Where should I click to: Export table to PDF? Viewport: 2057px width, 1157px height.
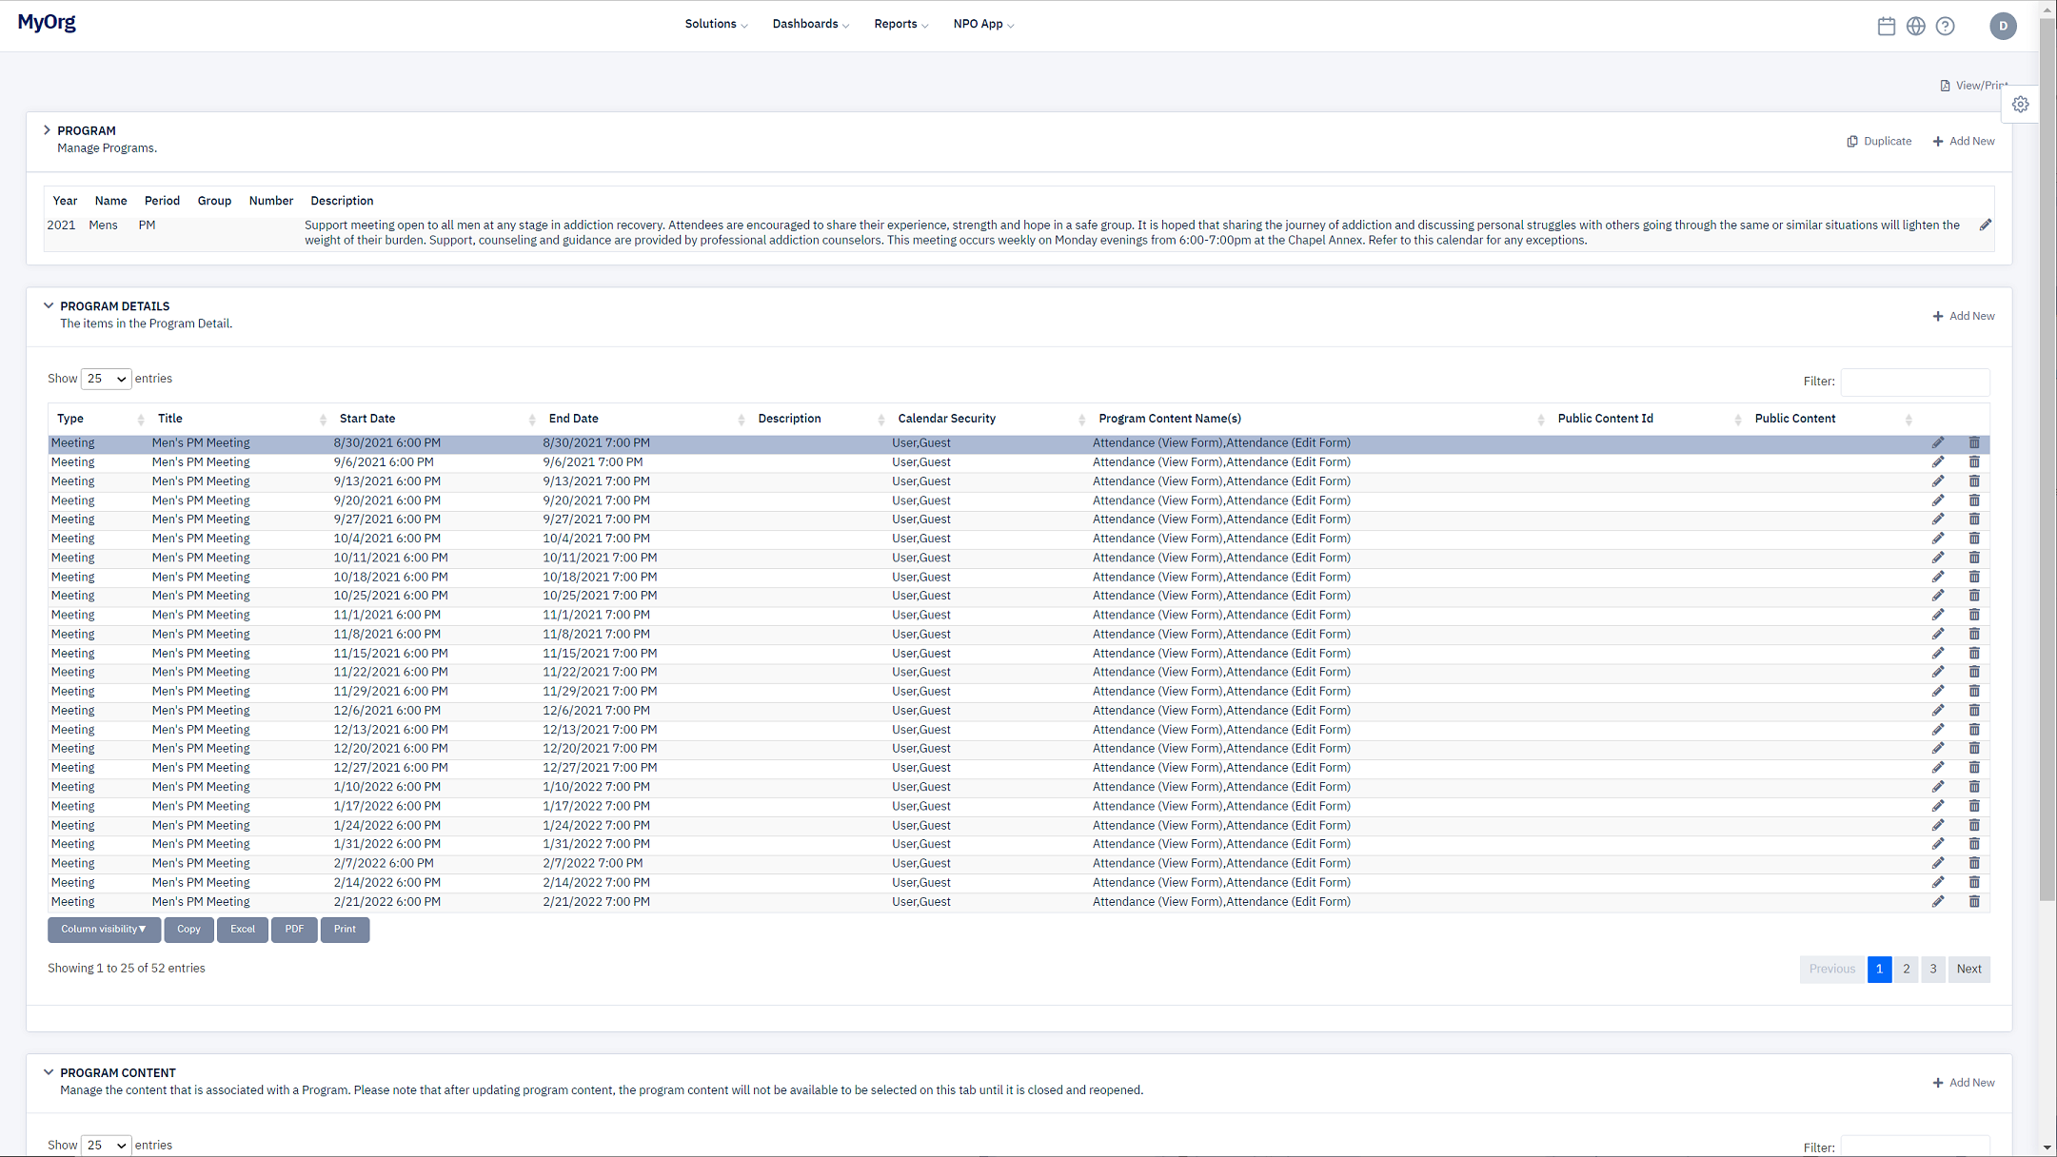pyautogui.click(x=294, y=930)
